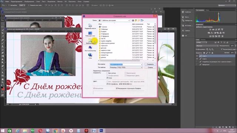The width and height of the screenshot is (237, 133).
Task: Open Google Chrome from the taskbar
Action: (x=56, y=130)
